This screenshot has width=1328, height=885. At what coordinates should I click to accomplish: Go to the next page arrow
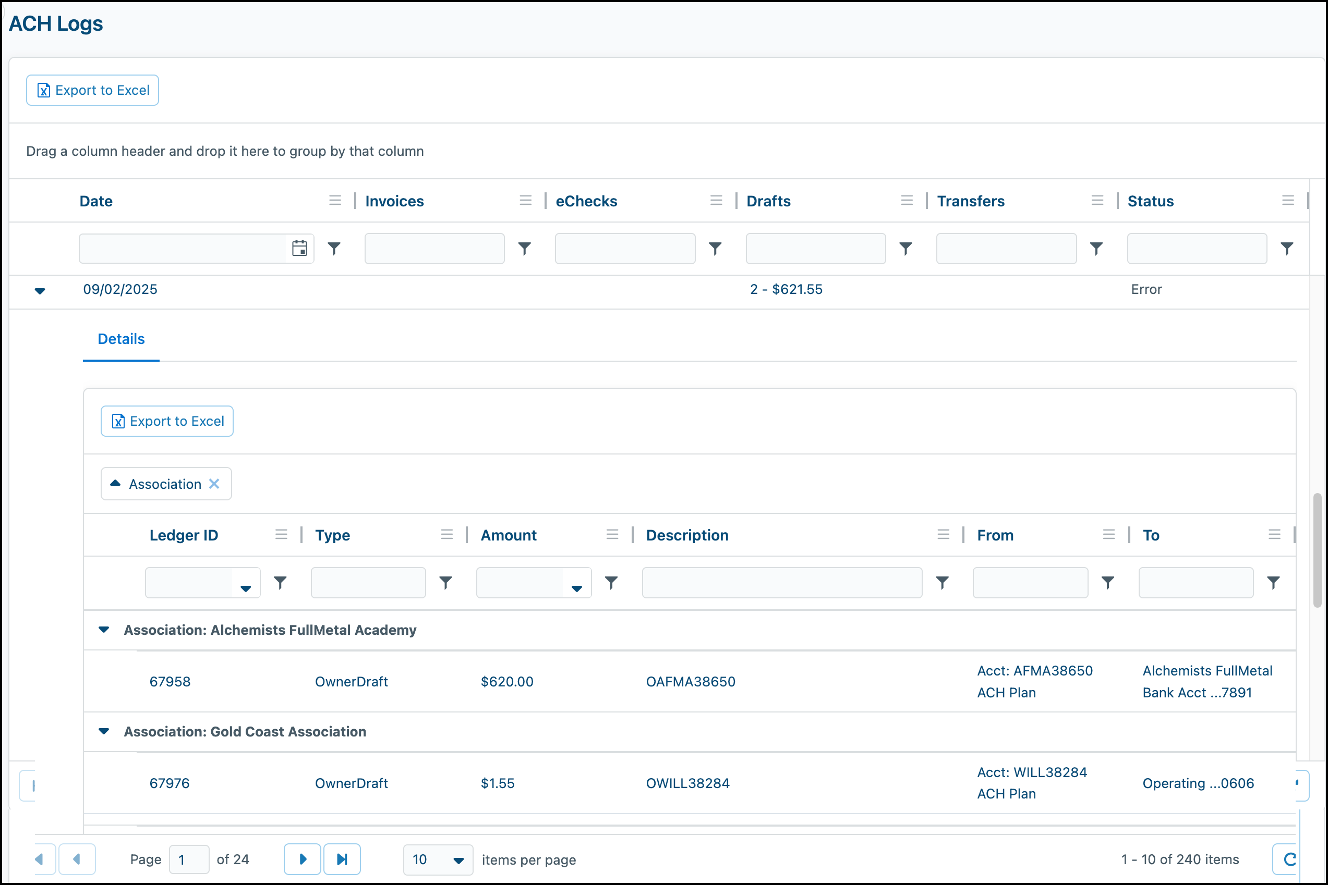tap(302, 859)
